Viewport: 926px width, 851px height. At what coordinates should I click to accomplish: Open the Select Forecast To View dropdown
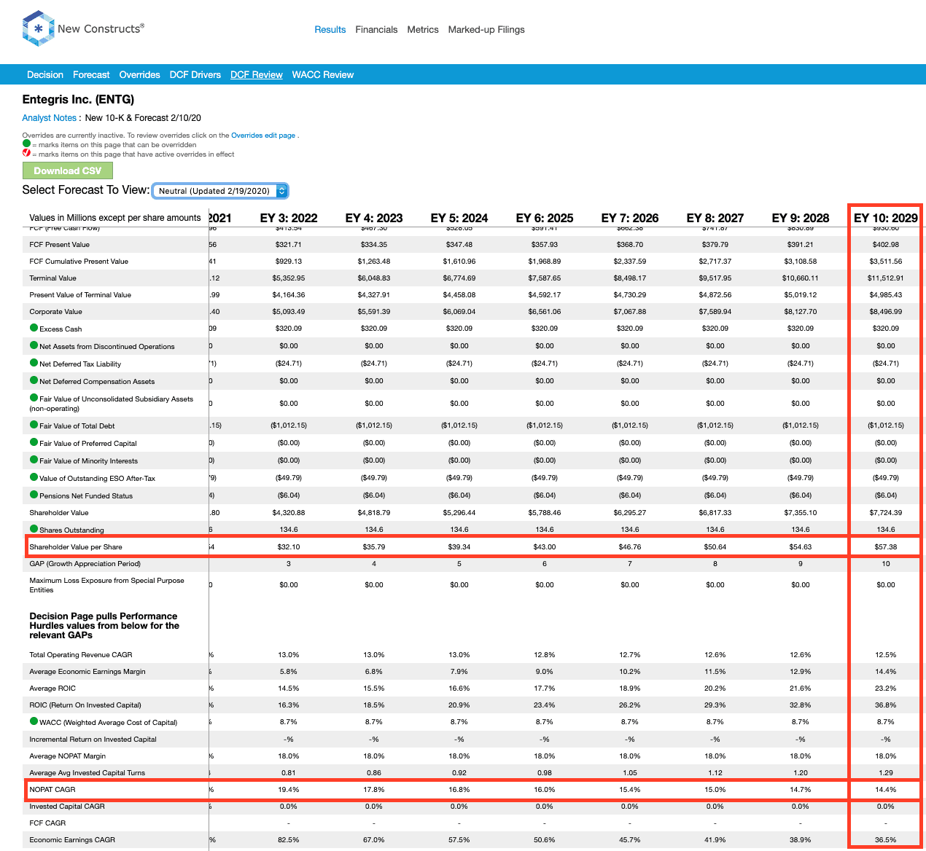(x=220, y=191)
